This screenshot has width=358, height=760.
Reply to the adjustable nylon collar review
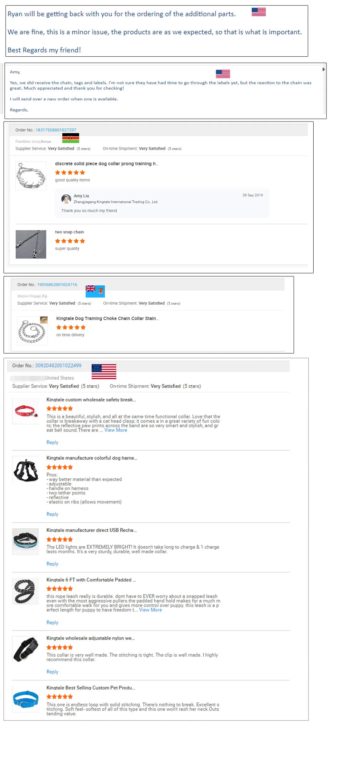pyautogui.click(x=52, y=672)
